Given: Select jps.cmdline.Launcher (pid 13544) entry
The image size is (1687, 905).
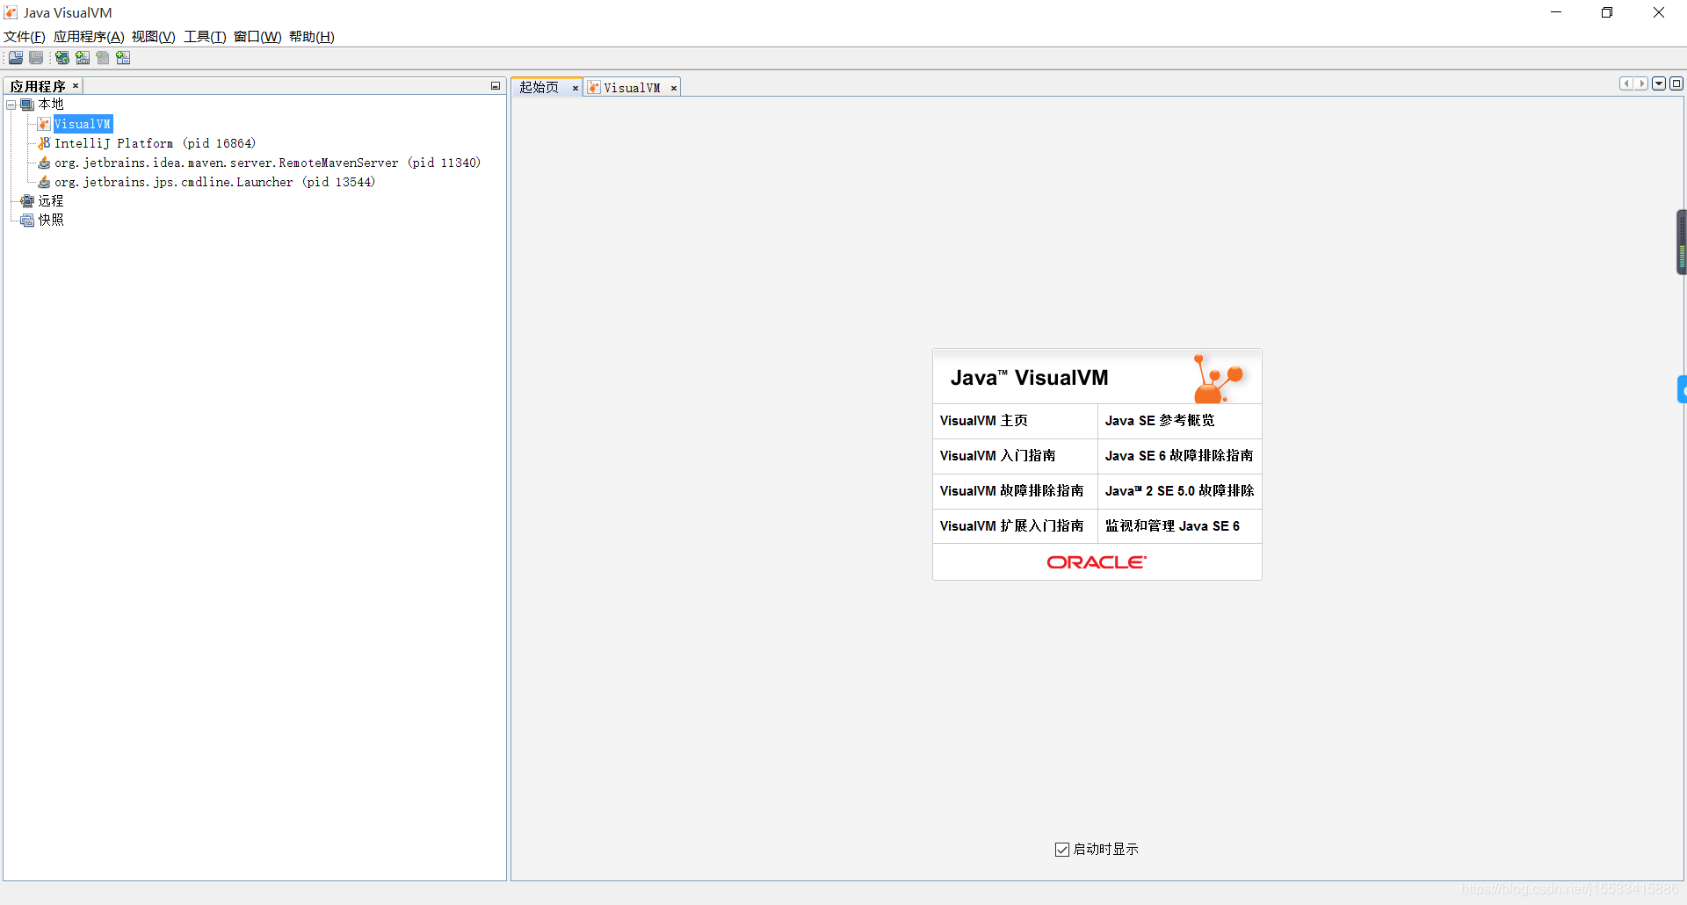Looking at the screenshot, I should point(214,182).
